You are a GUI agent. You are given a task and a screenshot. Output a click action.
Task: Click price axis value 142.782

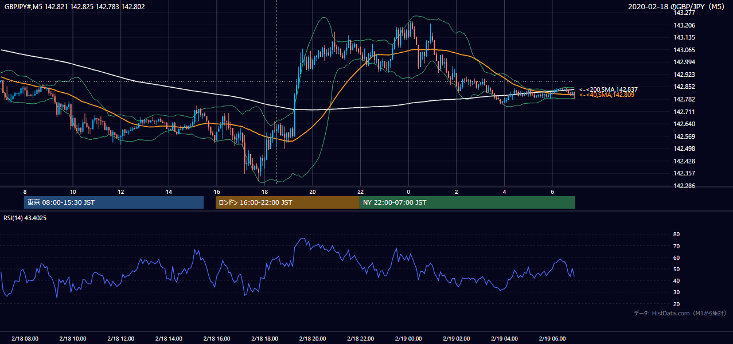[x=684, y=99]
